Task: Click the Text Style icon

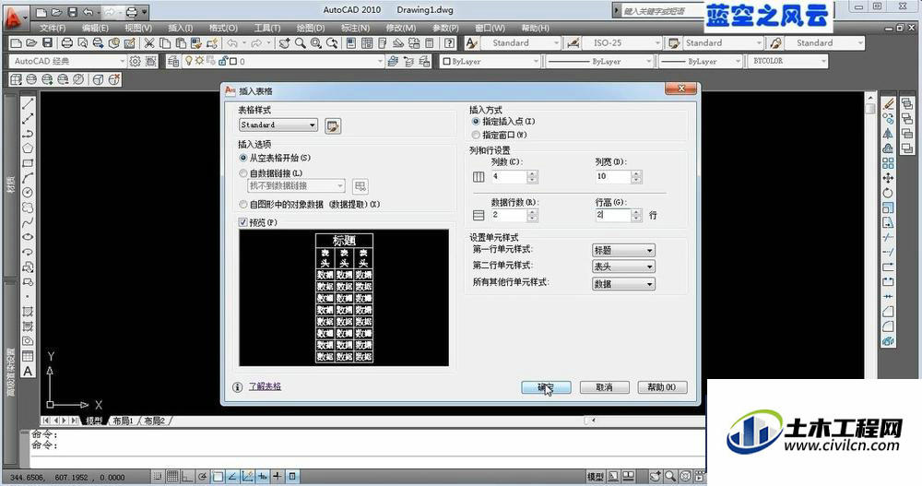Action: click(471, 43)
